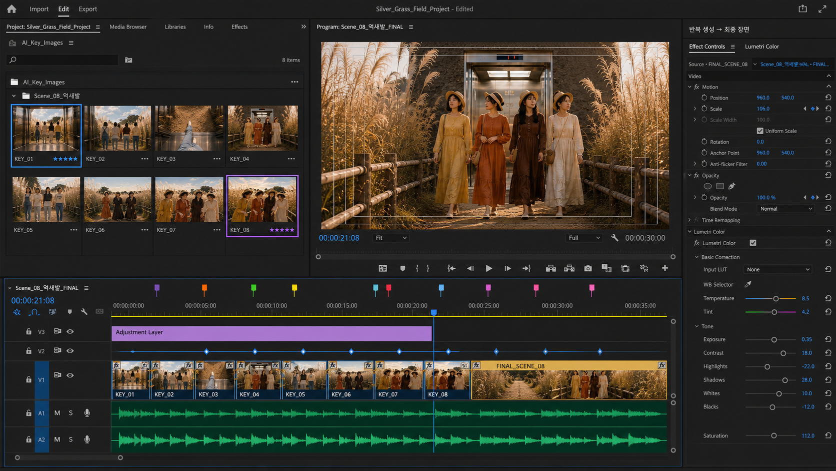Click the Export Frame camera icon
Viewport: 836px width, 471px height.
pyautogui.click(x=588, y=268)
